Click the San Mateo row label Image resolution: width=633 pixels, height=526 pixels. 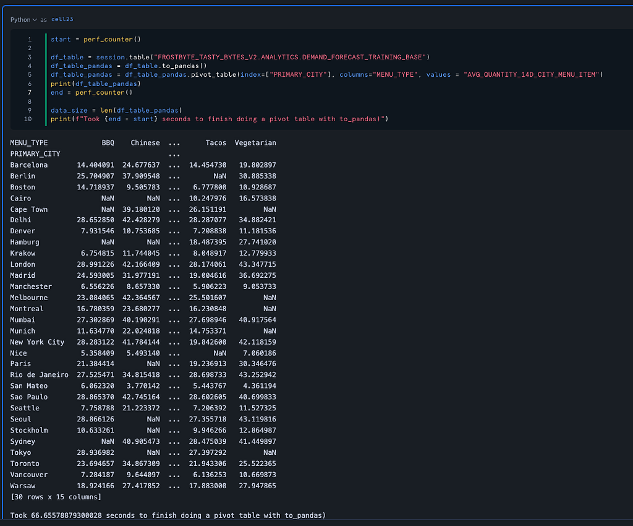[x=28, y=386]
